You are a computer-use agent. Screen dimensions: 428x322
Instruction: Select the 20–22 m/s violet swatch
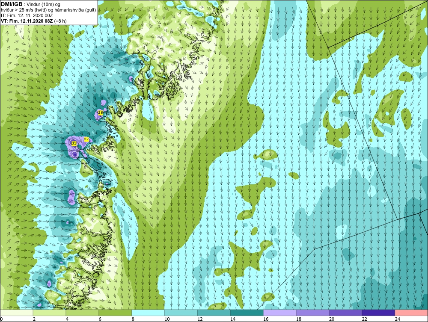(345, 313)
